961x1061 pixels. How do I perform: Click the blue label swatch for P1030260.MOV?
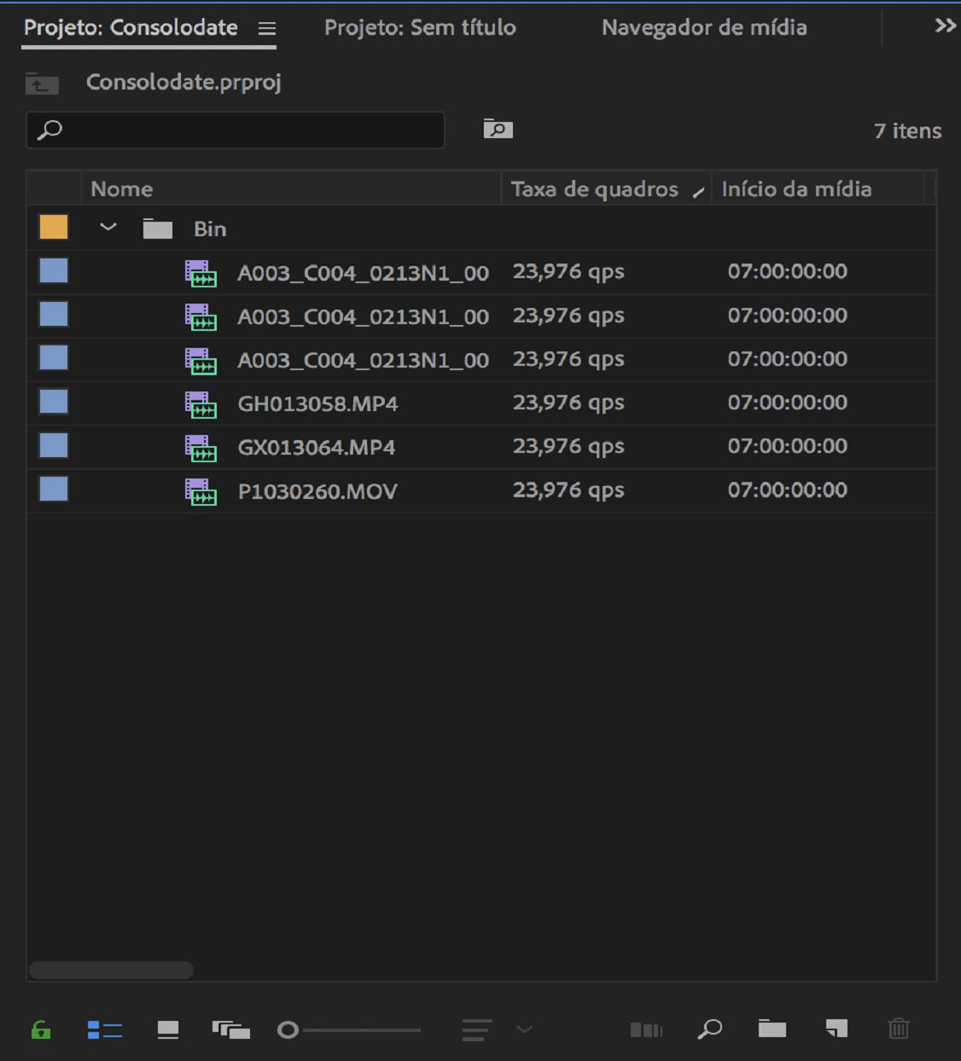coord(54,490)
